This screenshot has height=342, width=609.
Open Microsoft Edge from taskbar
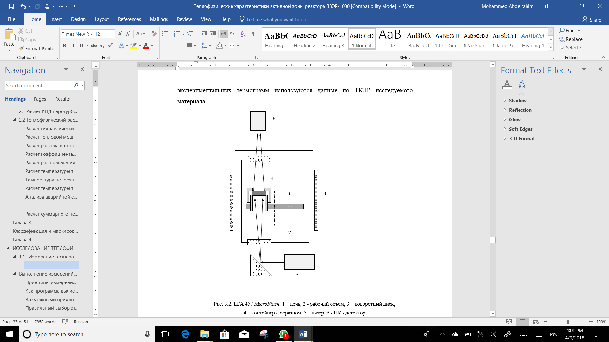pyautogui.click(x=185, y=334)
